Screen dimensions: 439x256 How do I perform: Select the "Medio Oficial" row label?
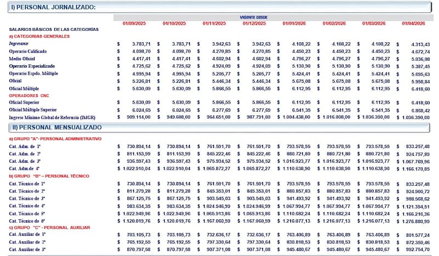click(22, 59)
